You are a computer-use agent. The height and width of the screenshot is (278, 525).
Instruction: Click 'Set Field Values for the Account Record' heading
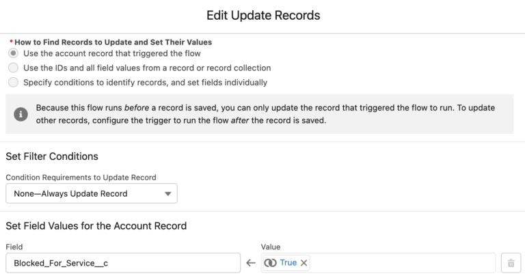coord(96,226)
